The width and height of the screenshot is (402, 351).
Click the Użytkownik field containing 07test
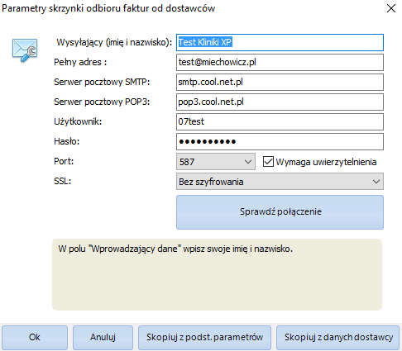pos(280,121)
